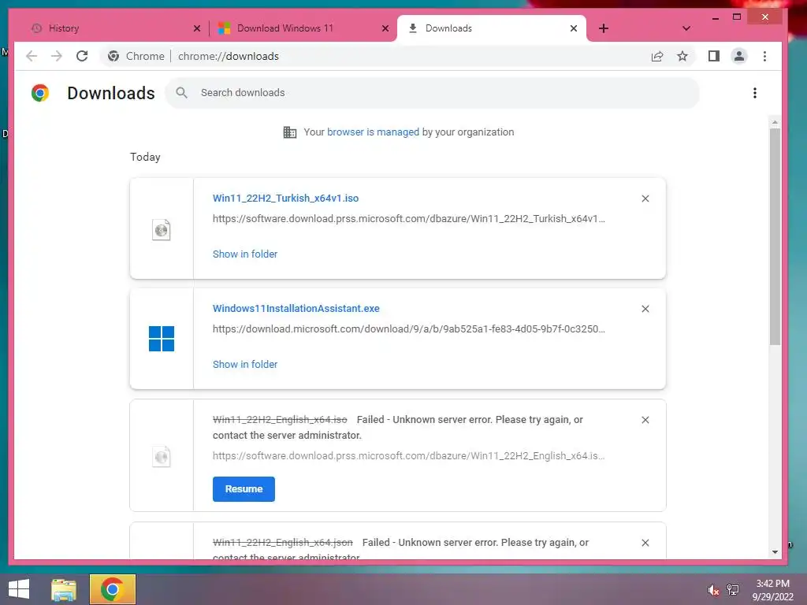Open the network tray icon
Viewport: 807px width, 605px height.
tap(733, 590)
